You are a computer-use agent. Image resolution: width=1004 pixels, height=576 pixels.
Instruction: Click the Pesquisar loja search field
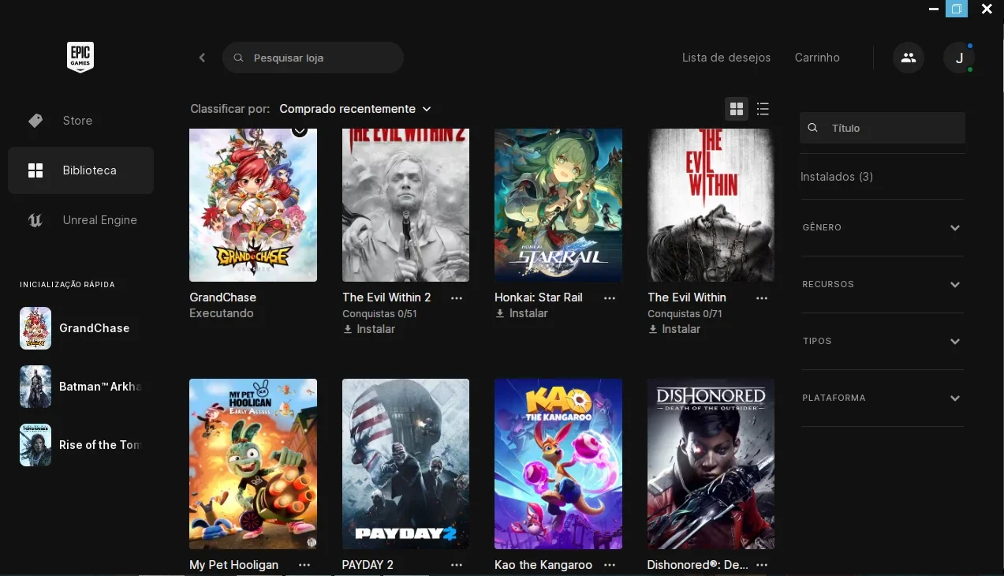[x=313, y=58]
